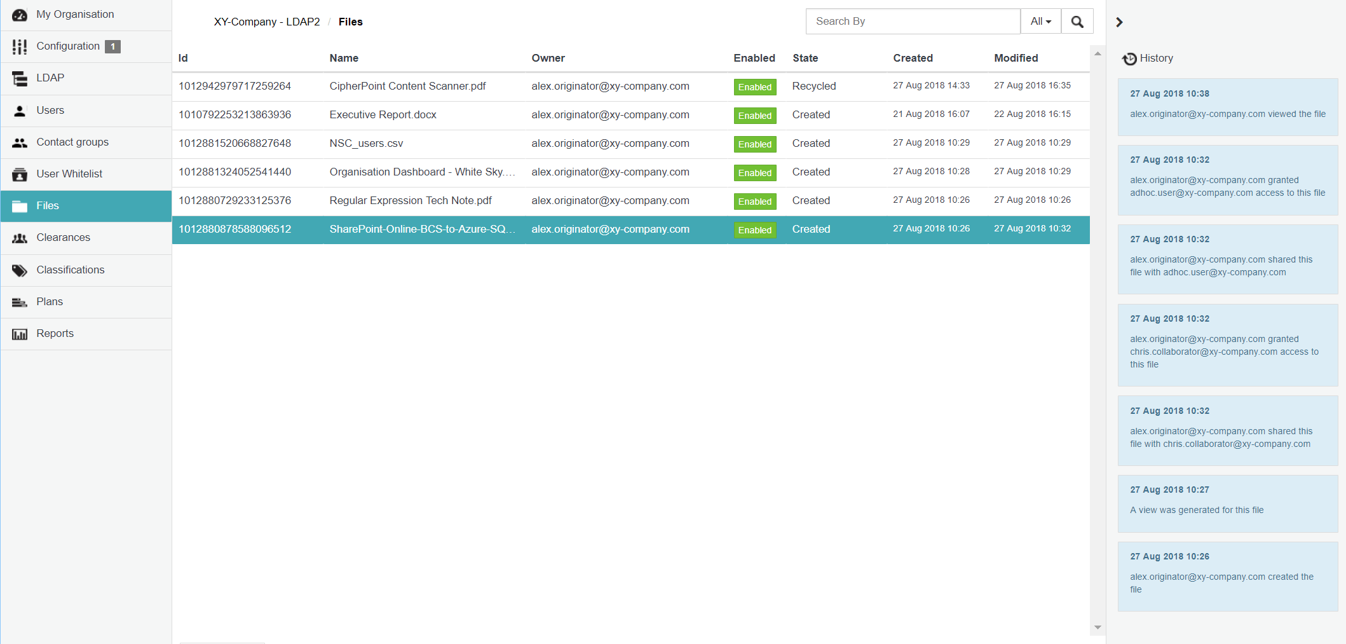Click the table scrollbar up arrow
This screenshot has height=644, width=1346.
click(x=1098, y=54)
